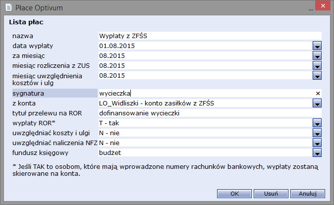Click the date value 01.08.2015
Viewport: 334px width, 205px height.
tap(117, 46)
